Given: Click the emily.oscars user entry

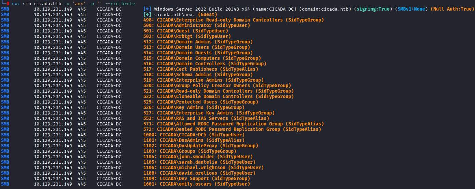Looking at the screenshot, I should [x=197, y=184].
